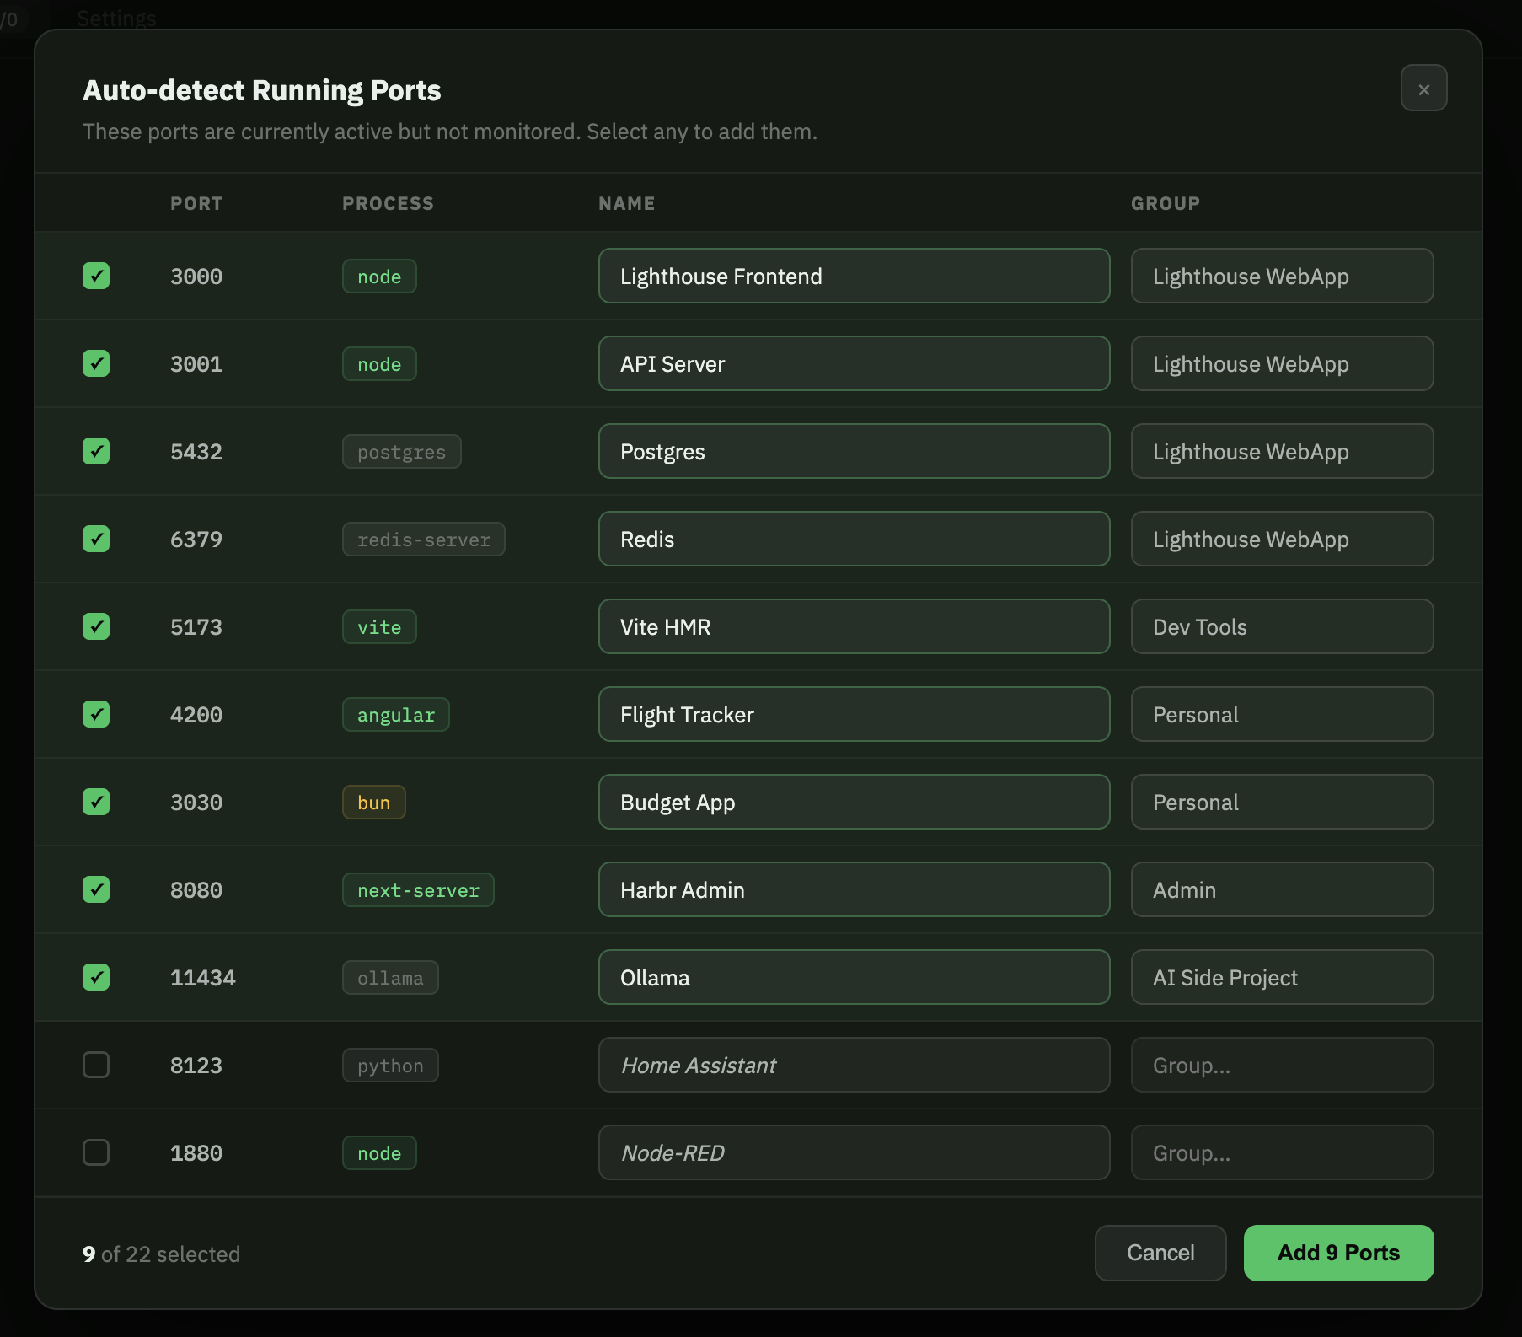Edit Personal group field for Flight Tracker
This screenshot has width=1522, height=1337.
[x=1282, y=714]
